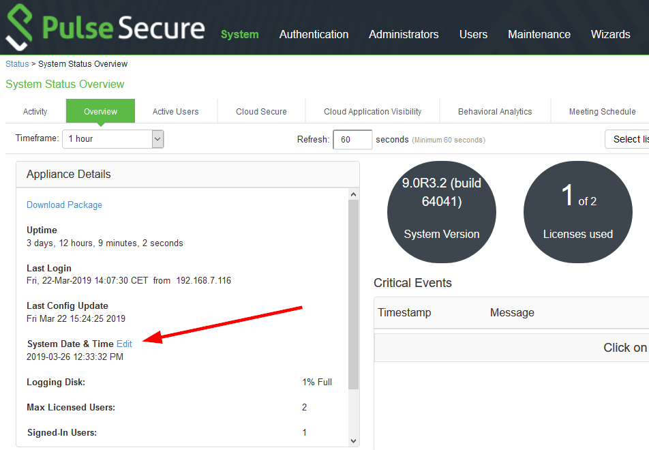Click the Signed-In Users label
This screenshot has width=649, height=450.
pos(61,432)
